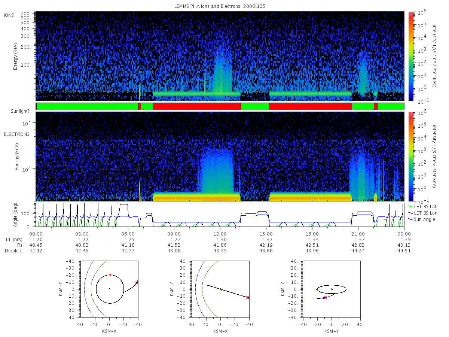Click the 12:00 time axis tick label
Image resolution: width=449 pixels, height=337 pixels.
click(x=220, y=233)
